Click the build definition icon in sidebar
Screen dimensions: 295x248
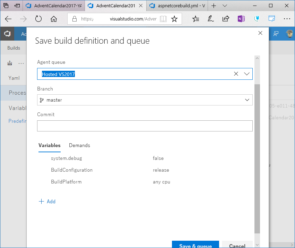click(x=10, y=63)
